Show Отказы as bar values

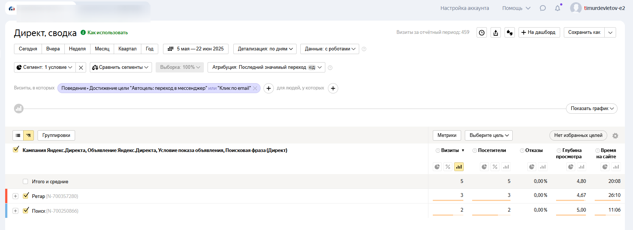point(543,167)
